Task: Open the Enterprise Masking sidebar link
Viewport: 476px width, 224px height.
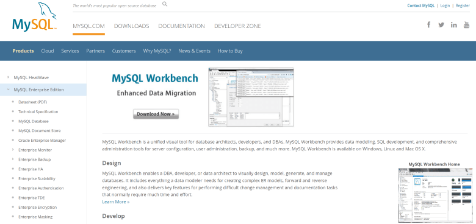Action: point(35,217)
